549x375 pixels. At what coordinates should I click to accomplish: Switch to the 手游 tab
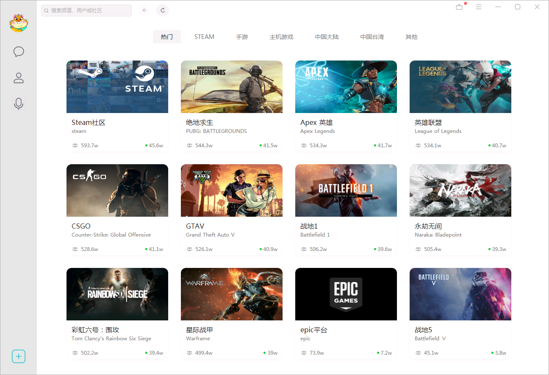click(242, 37)
